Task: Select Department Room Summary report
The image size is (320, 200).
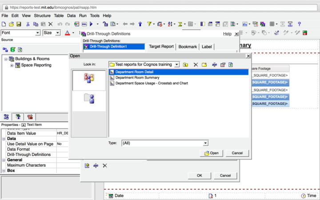Action: pos(137,77)
